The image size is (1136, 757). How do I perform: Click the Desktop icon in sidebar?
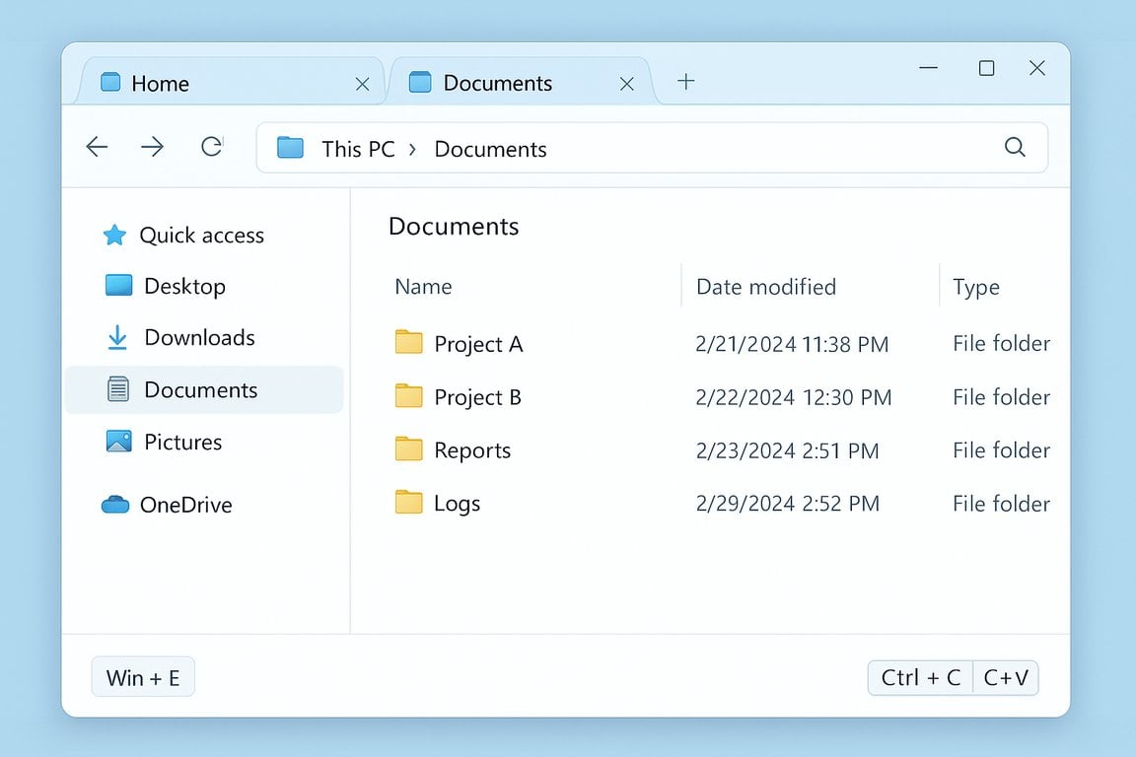(118, 286)
